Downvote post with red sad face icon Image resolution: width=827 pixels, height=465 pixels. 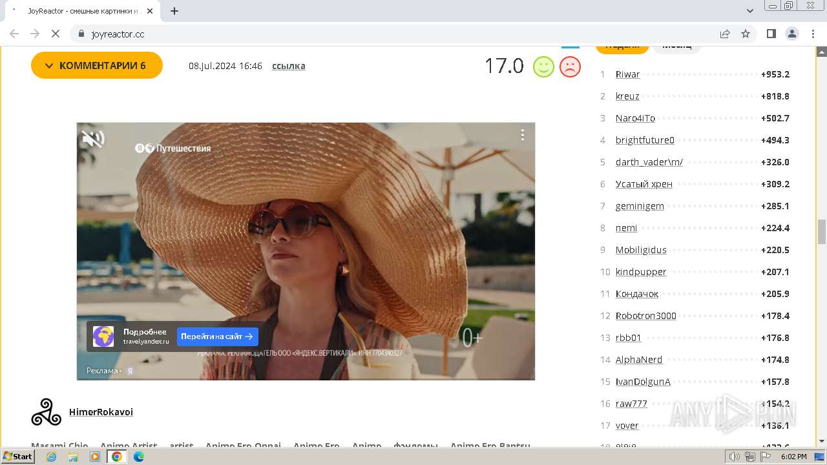click(x=570, y=67)
